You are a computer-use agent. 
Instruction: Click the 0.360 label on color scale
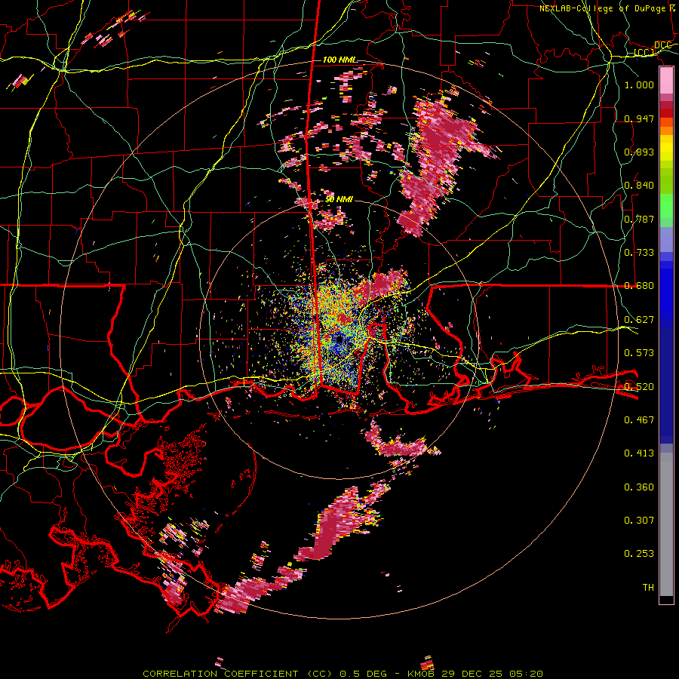pos(639,487)
